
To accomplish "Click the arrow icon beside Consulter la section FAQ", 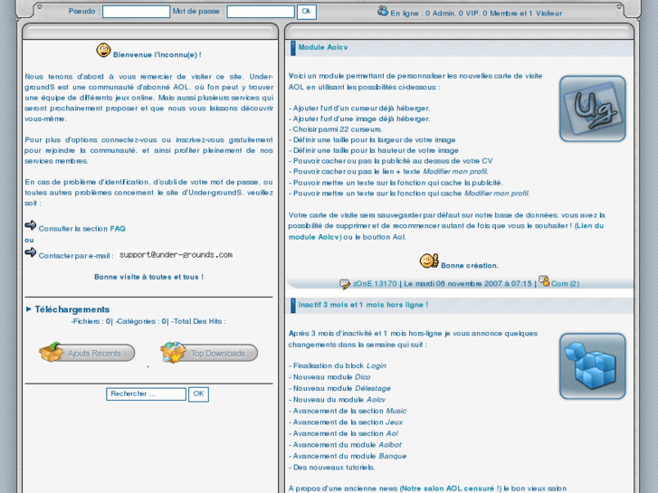I will click(x=31, y=225).
